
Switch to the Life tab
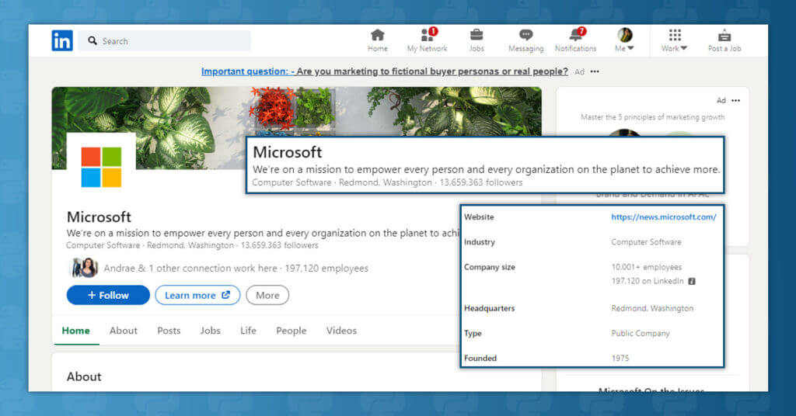point(248,331)
